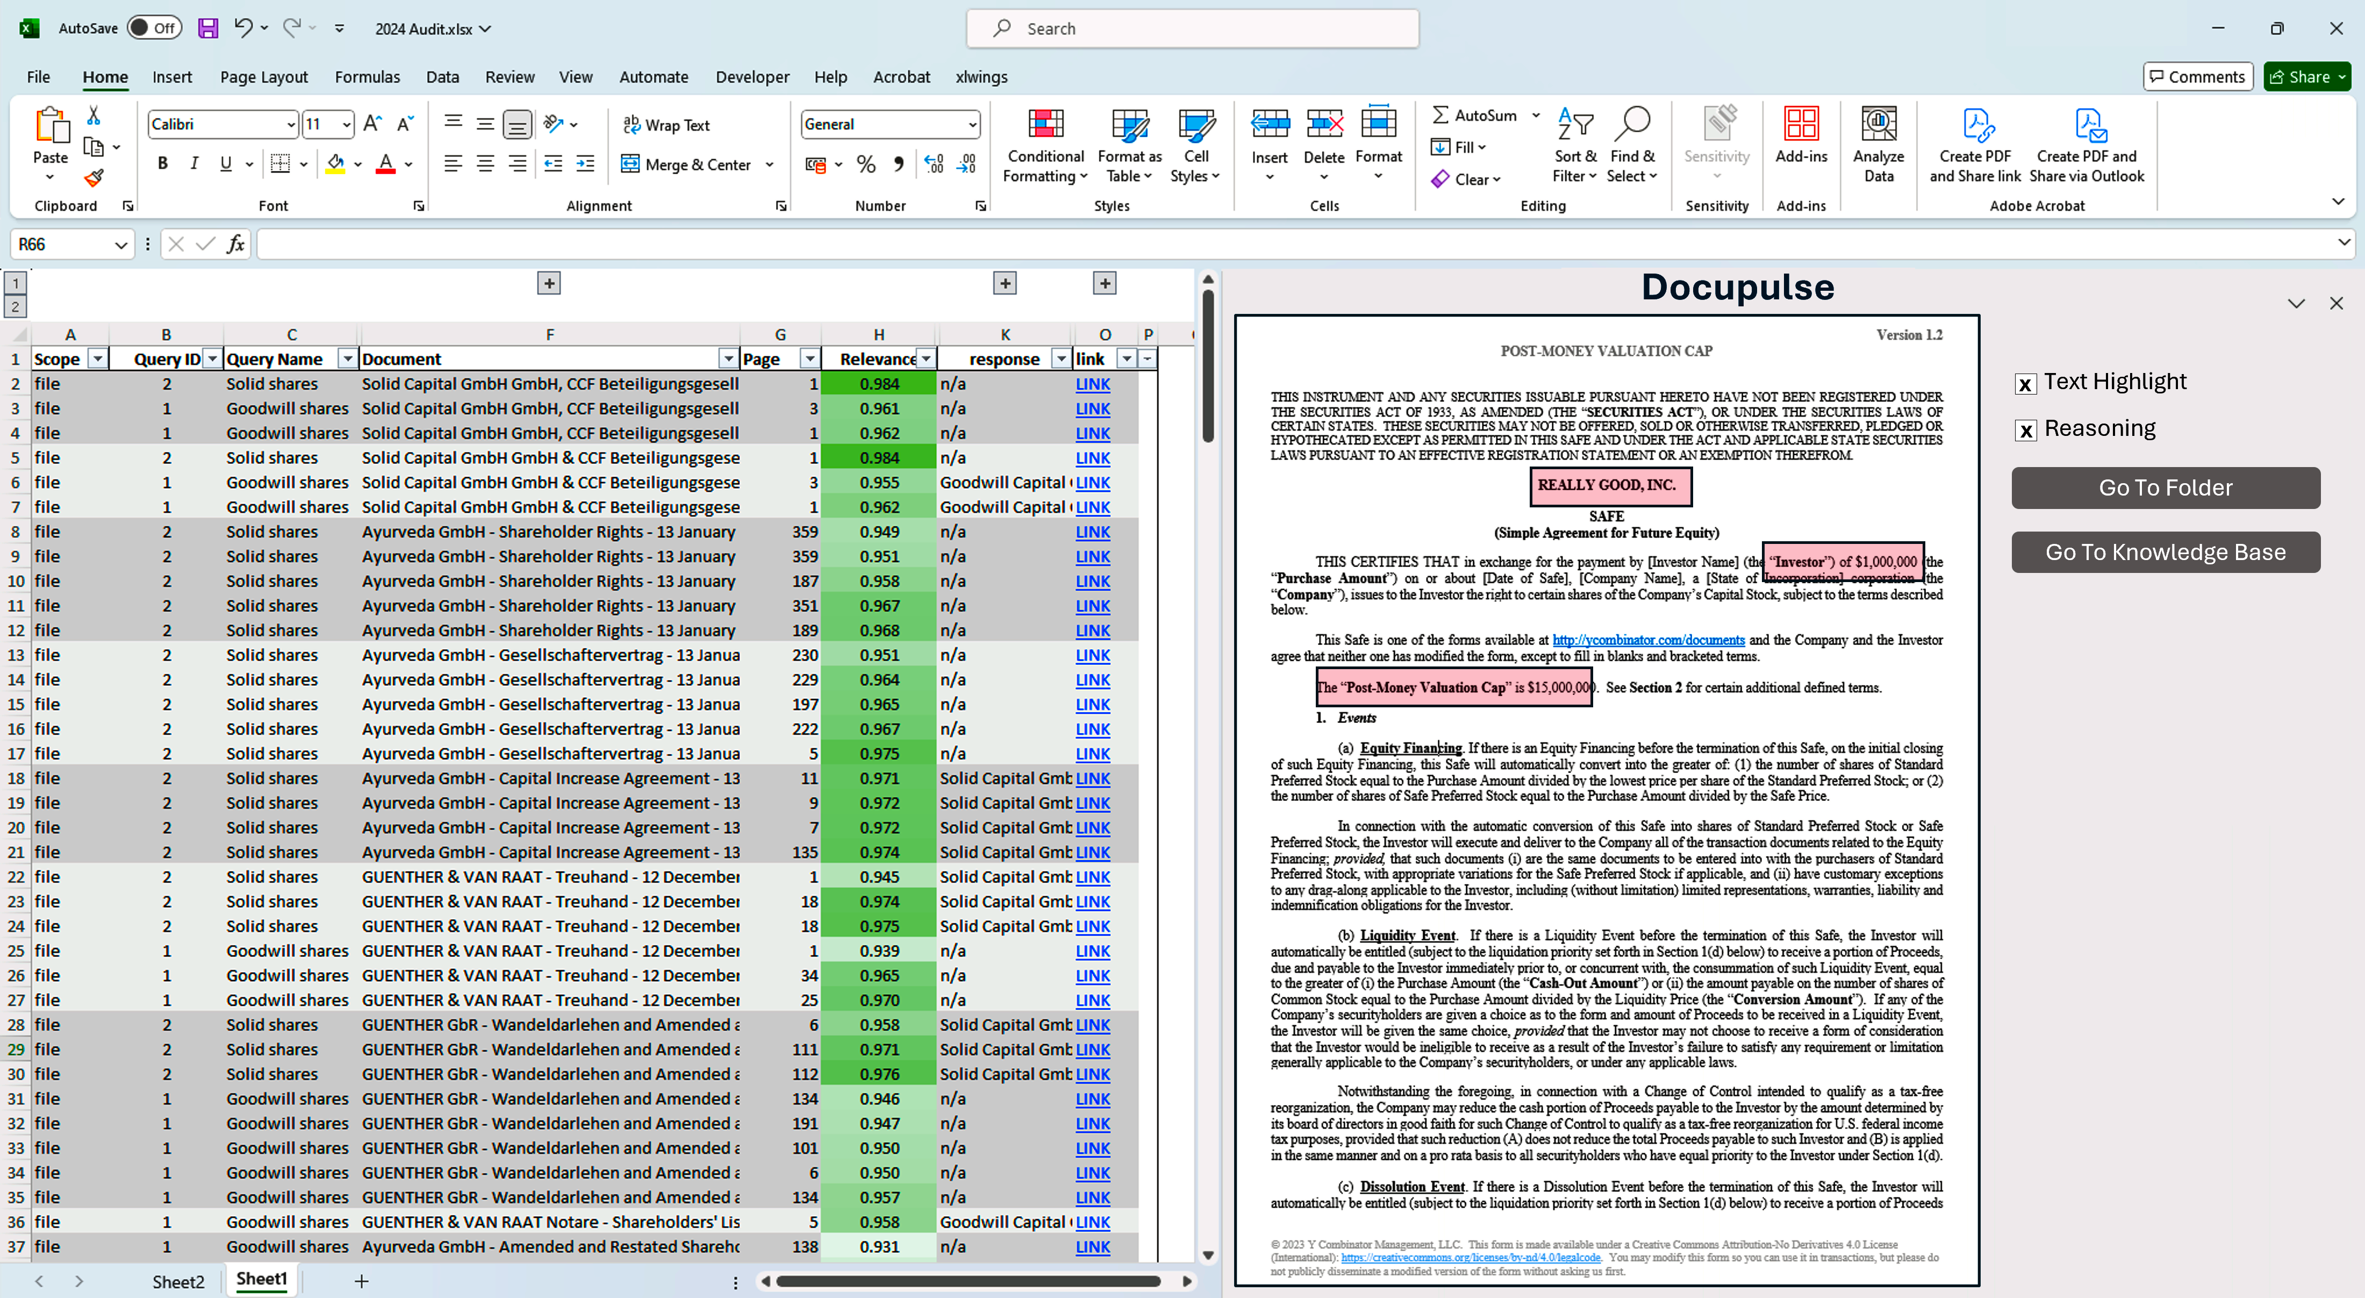Open the response column filter dropdown
Image resolution: width=2365 pixels, height=1298 pixels.
click(1062, 359)
